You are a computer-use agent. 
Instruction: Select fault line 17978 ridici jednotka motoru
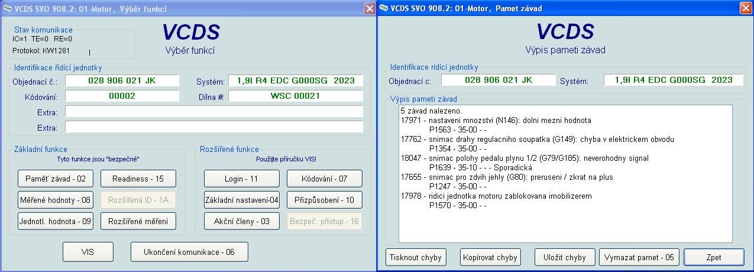496,196
